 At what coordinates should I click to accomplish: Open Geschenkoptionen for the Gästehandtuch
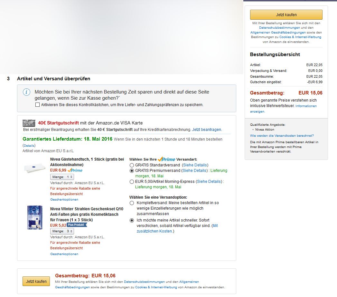[x=64, y=199]
